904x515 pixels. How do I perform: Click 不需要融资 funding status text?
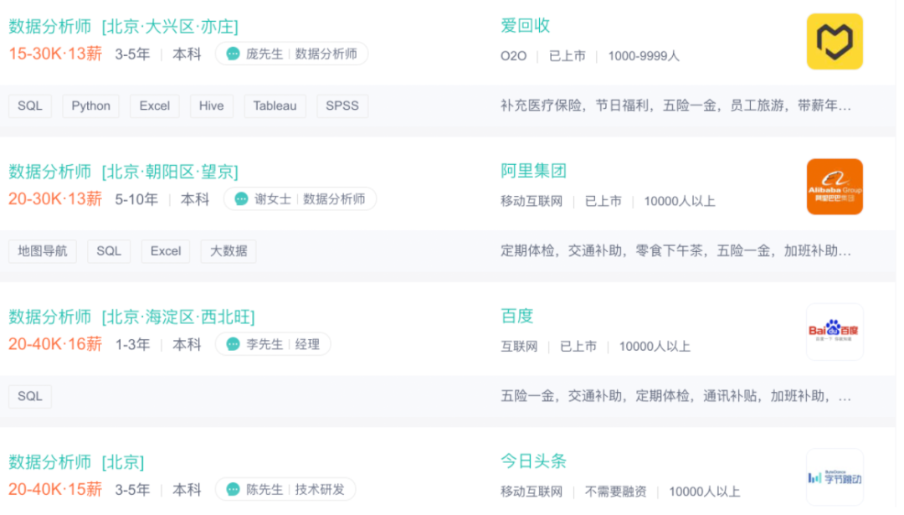(615, 492)
